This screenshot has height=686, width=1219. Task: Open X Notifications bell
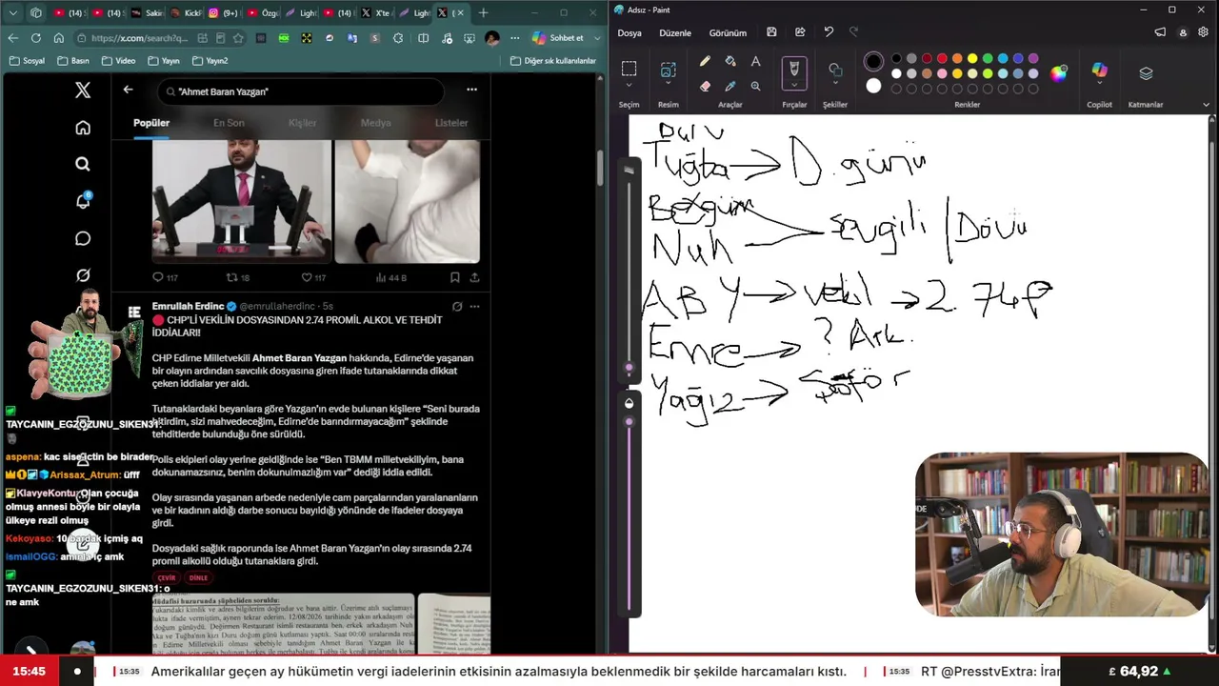tap(83, 201)
